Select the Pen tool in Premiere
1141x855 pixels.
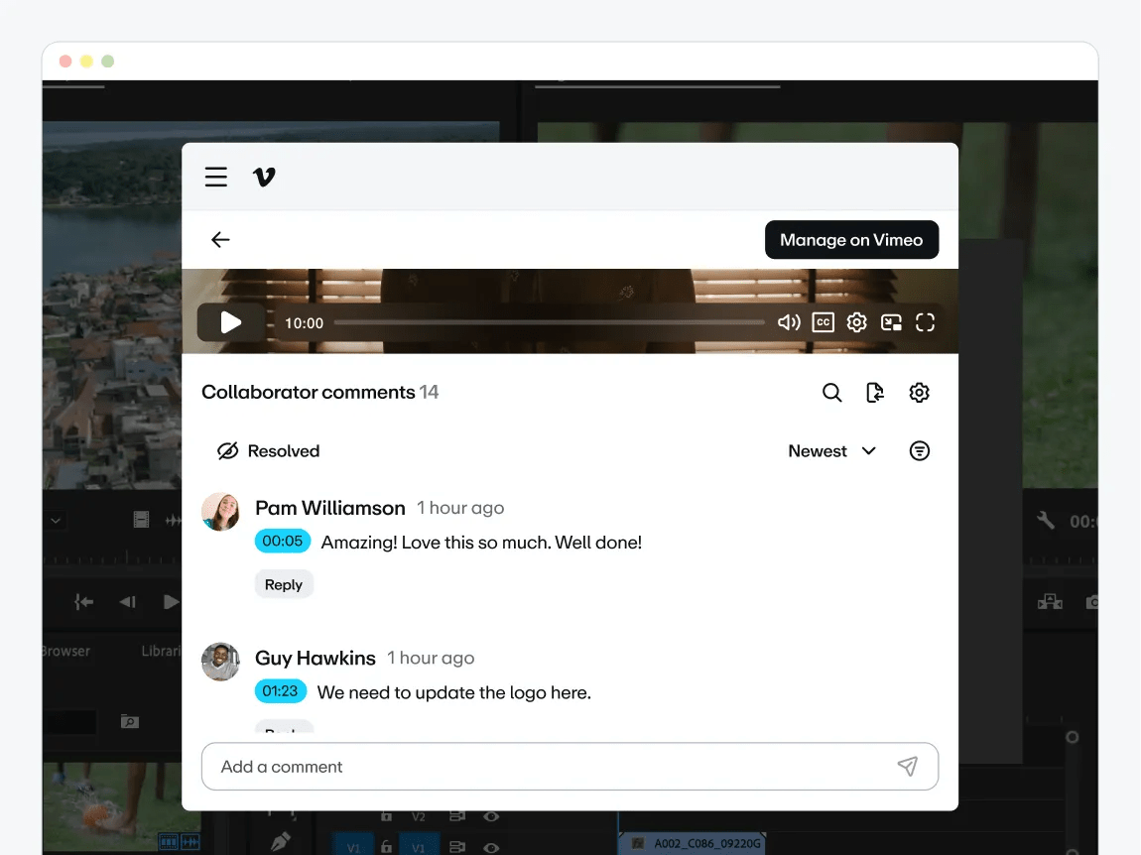coord(281,842)
